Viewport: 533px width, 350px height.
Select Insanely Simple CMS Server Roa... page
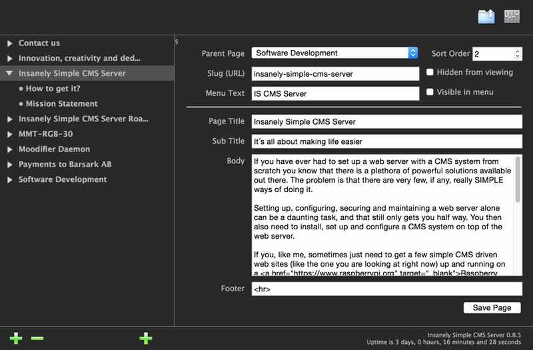coord(83,119)
